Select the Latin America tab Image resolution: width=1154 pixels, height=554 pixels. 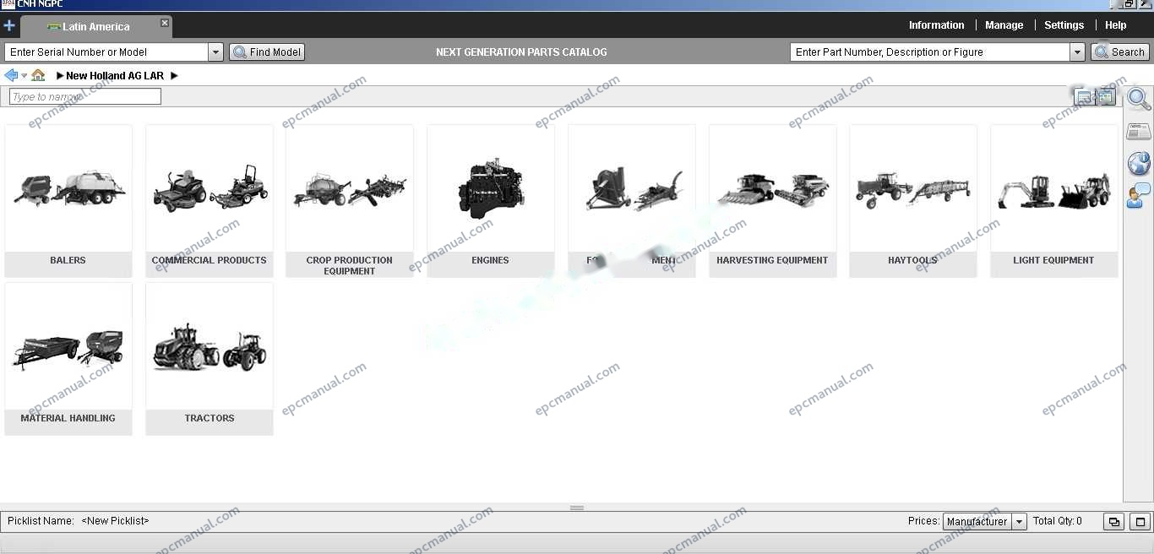coord(96,26)
